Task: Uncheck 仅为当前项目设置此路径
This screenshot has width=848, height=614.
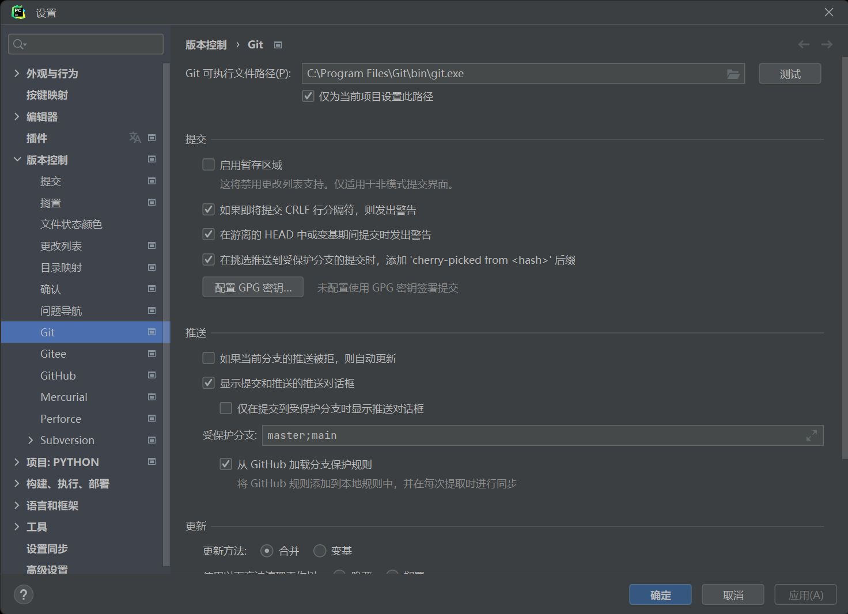Action: (308, 96)
